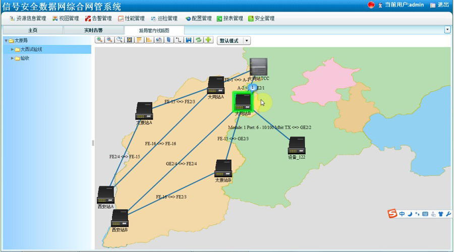Switch to the 主页 tab
Screen dimensions: 454x252
(x=32, y=30)
